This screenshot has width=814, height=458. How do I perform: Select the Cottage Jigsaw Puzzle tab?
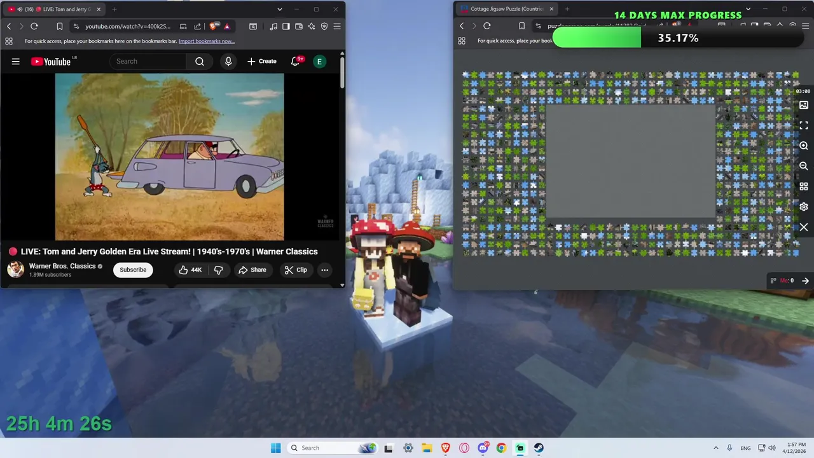tap(506, 10)
